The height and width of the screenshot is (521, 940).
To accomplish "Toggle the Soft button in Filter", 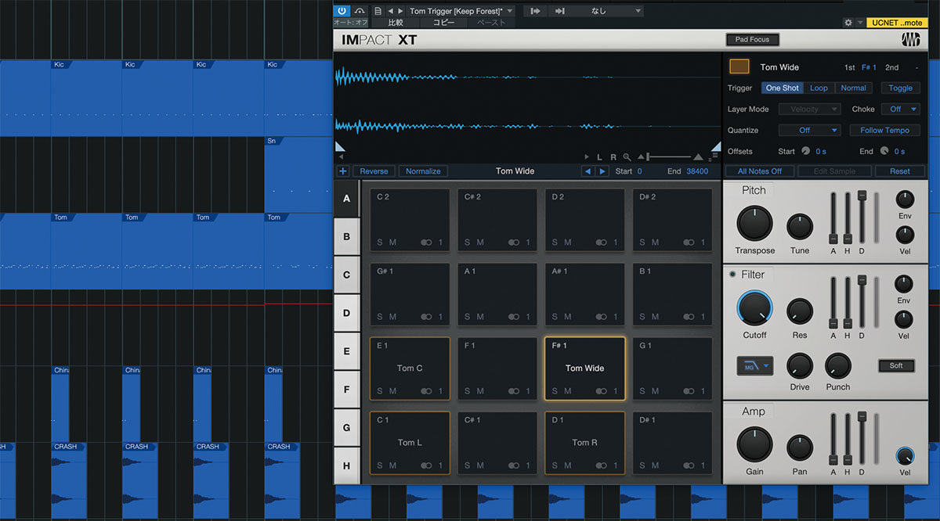I will pyautogui.click(x=896, y=365).
